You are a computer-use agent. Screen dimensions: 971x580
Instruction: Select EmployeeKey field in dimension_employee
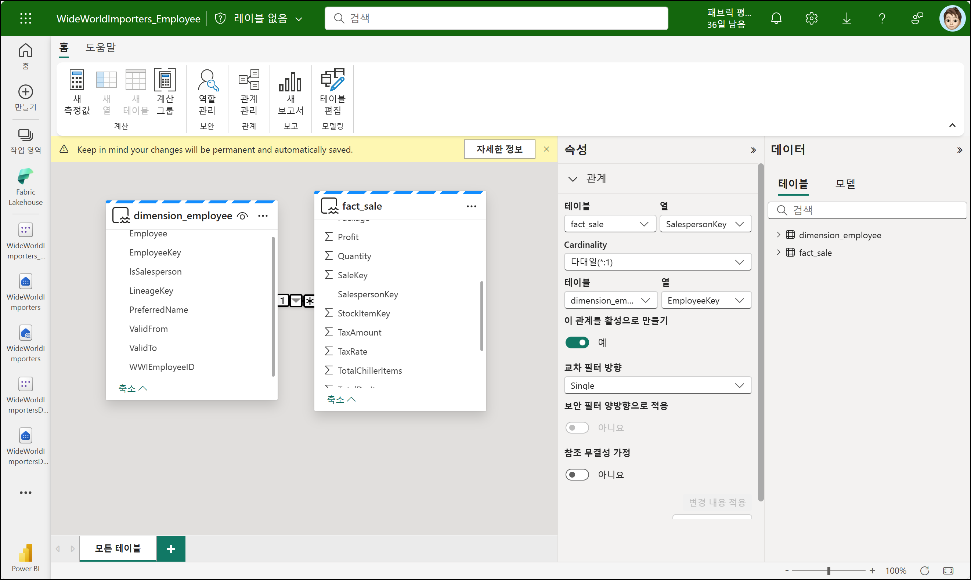click(155, 253)
